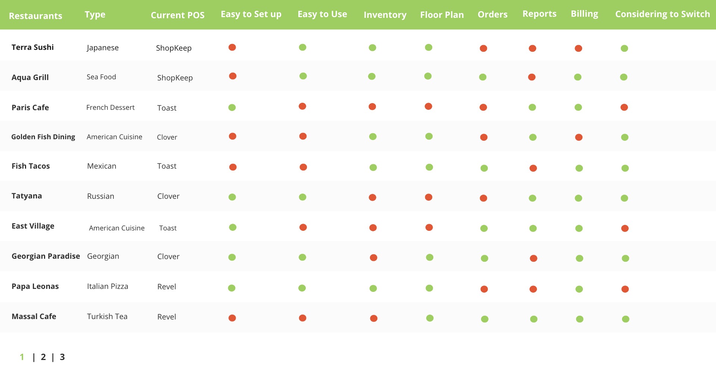716x379 pixels.
Task: Click ShopKeep POS cell for Aqua Grill
Action: (x=175, y=78)
